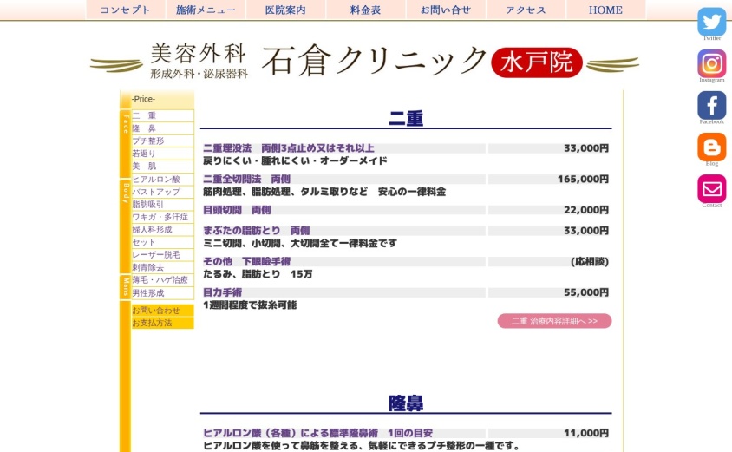This screenshot has width=732, height=452.
Task: Open the Facebook icon link
Action: [711, 105]
